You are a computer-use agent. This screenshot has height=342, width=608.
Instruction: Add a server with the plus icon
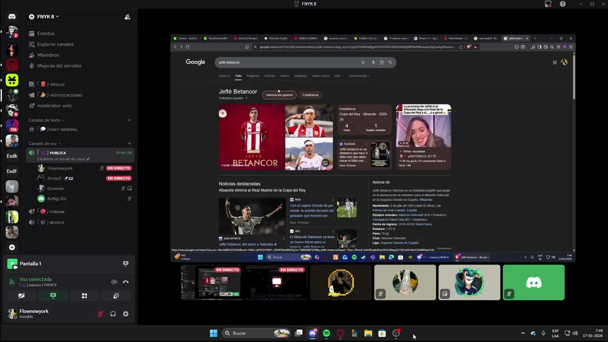pyautogui.click(x=12, y=247)
